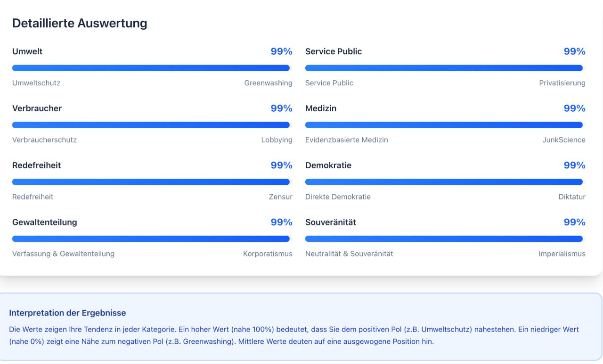The width and height of the screenshot is (603, 364).
Task: Click the Gewaltenteilung progress bar
Action: (x=152, y=239)
